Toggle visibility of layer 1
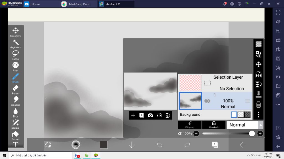 (207, 101)
